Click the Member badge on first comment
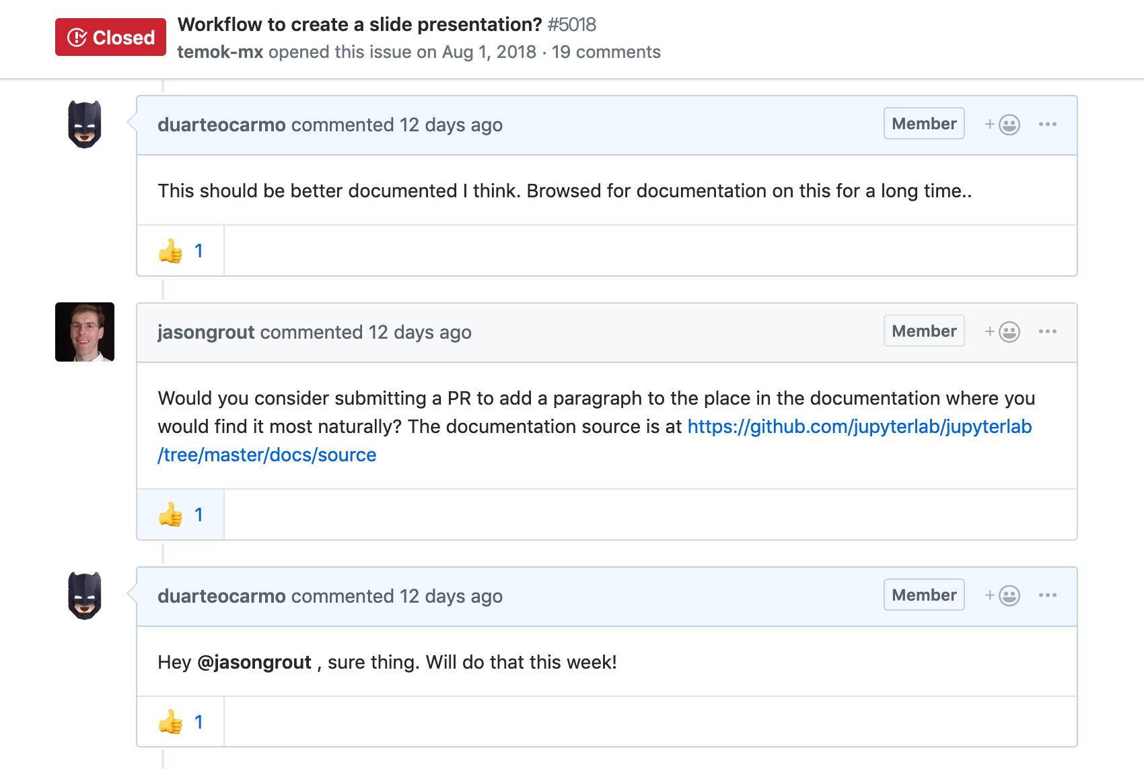Viewport: 1144px width, 769px height. click(x=924, y=124)
